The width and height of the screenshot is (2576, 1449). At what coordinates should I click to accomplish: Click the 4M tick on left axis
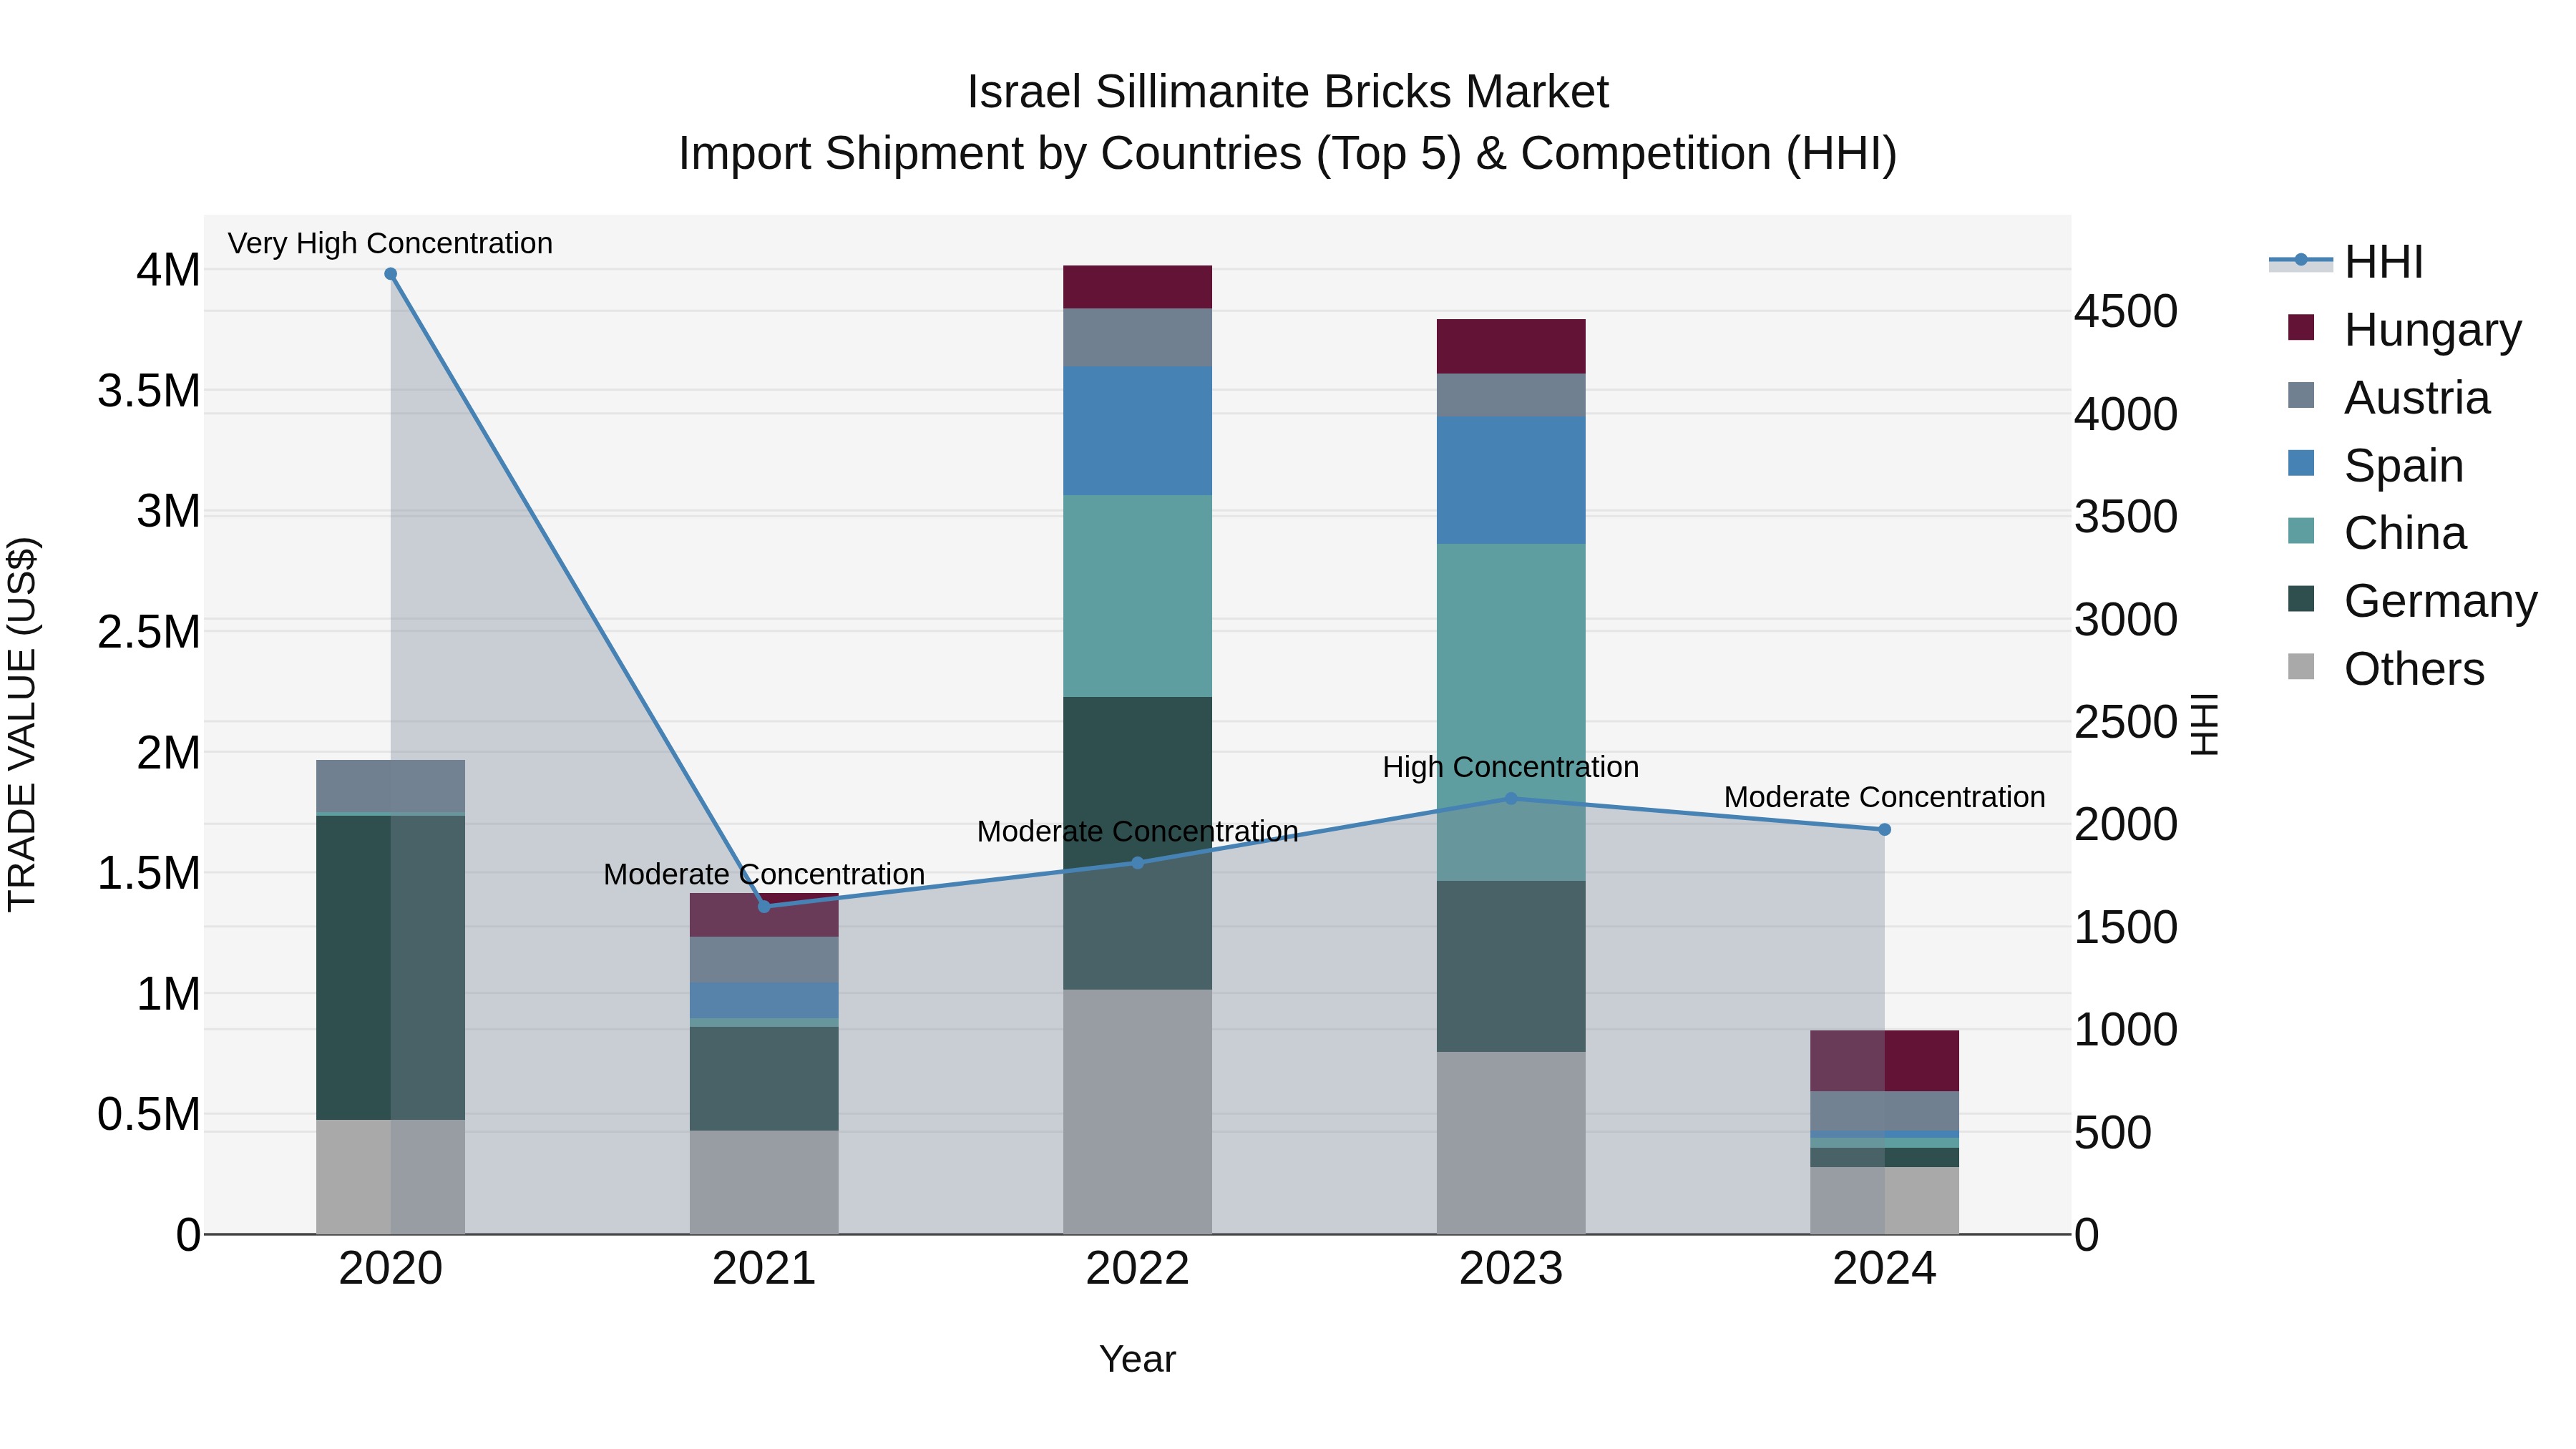(168, 270)
